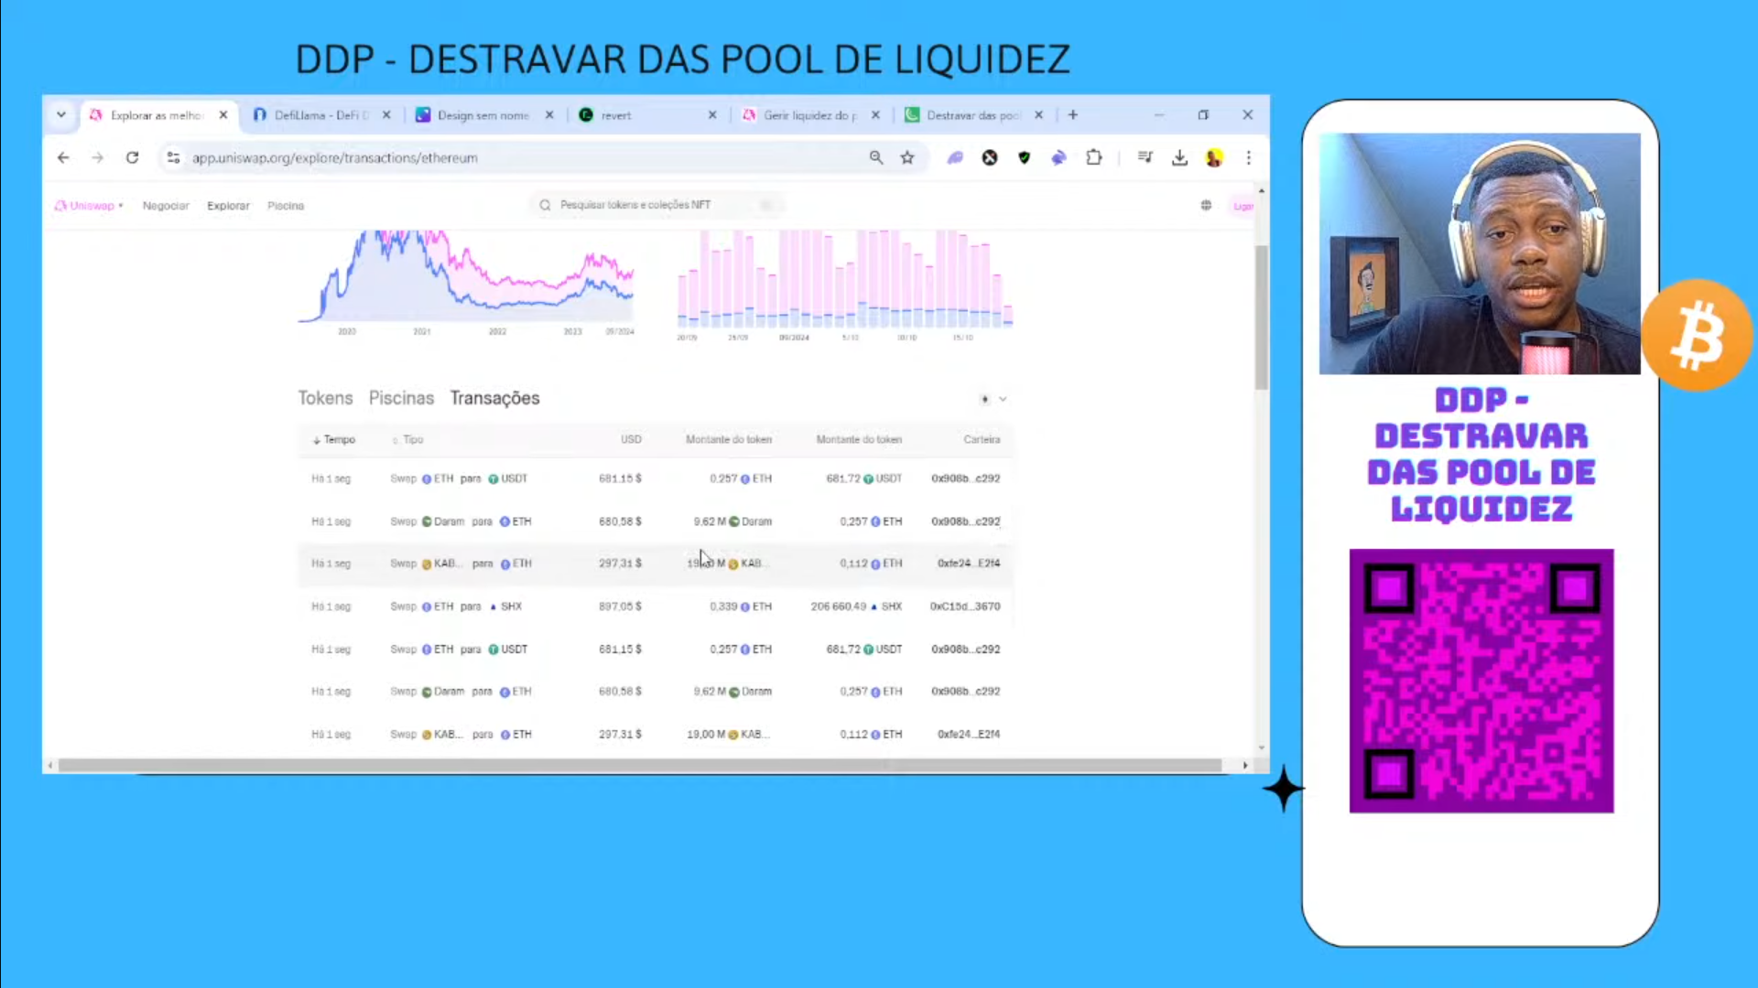Click the Bitcoin logo overlay icon
This screenshot has width=1758, height=988.
point(1697,335)
